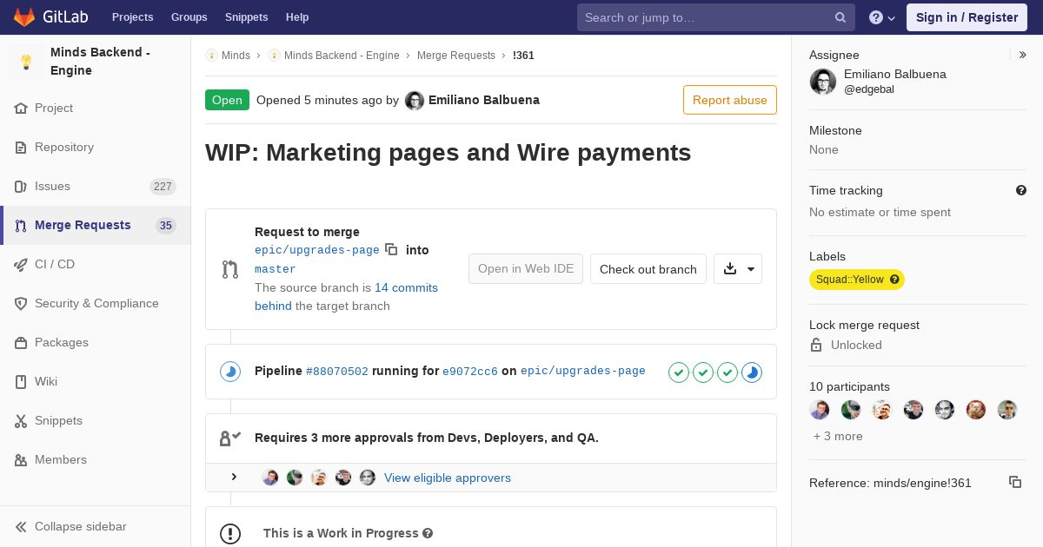Click the Work in Progress warning icon
This screenshot has height=547, width=1043.
pyautogui.click(x=230, y=533)
